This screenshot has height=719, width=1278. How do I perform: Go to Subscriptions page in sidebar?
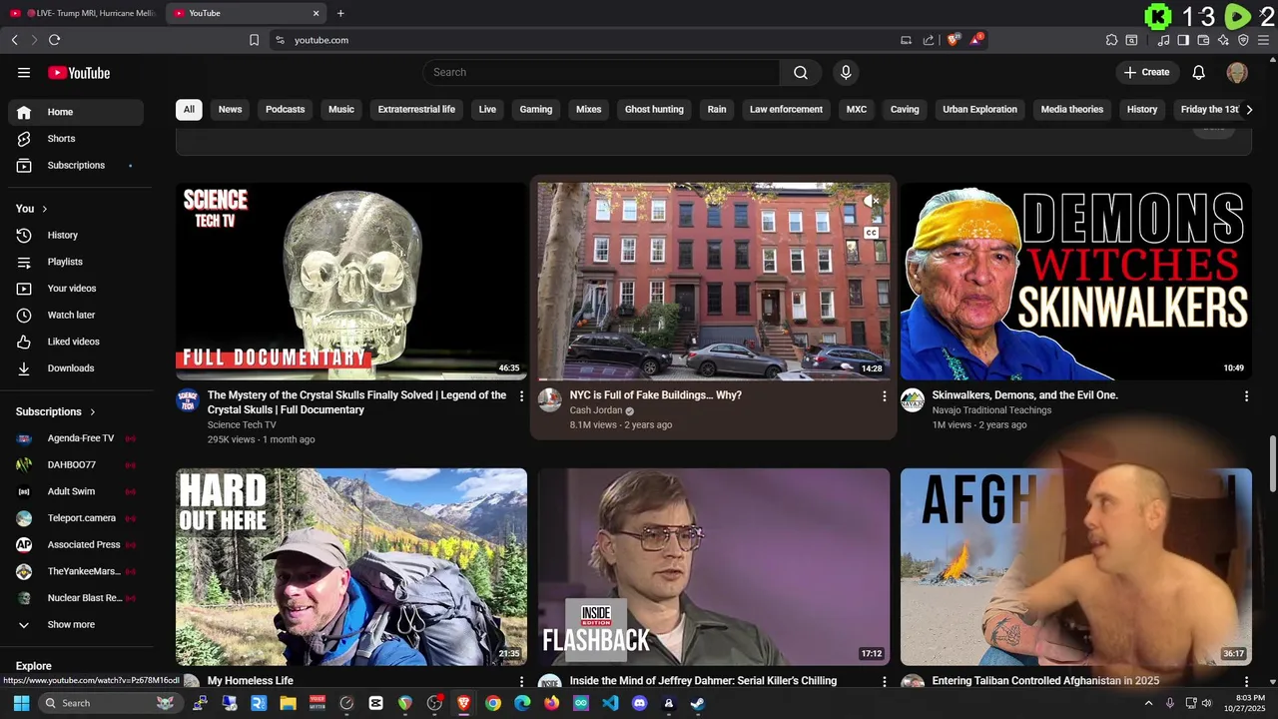click(x=76, y=166)
